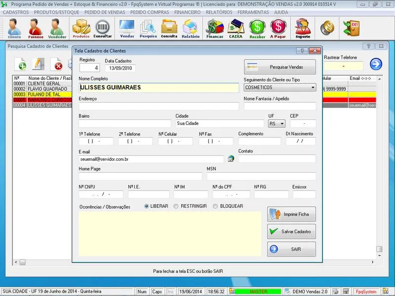Open the Cliente toolbar icon
Viewport: 395px width, 296px height.
tap(14, 28)
